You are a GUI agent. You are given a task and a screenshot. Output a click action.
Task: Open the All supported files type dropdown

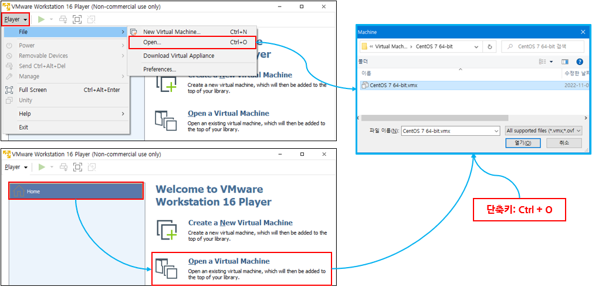pyautogui.click(x=543, y=131)
